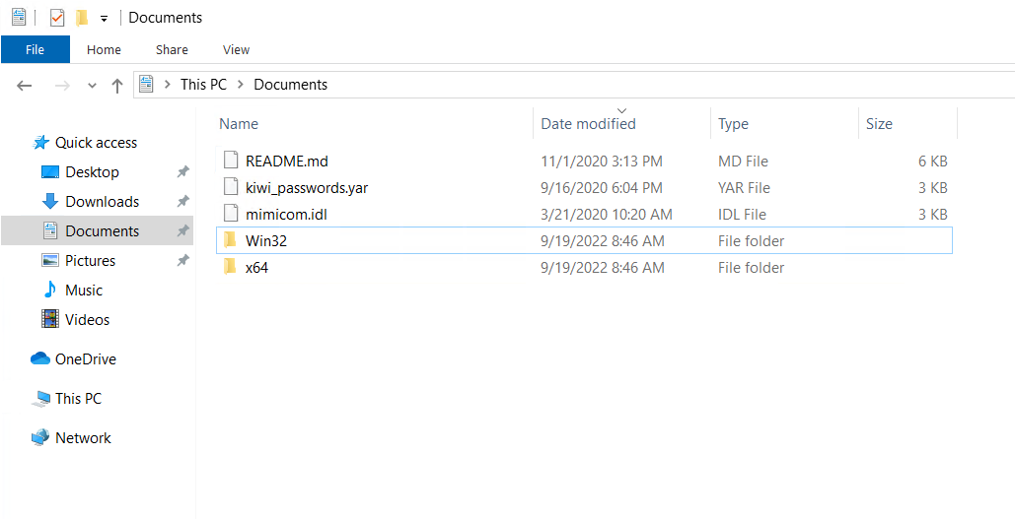Image resolution: width=1015 pixels, height=519 pixels.
Task: Open Pictures in the navigation pane
Action: click(x=90, y=260)
